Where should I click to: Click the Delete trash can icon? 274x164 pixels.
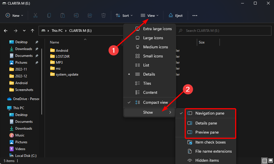(x=104, y=15)
